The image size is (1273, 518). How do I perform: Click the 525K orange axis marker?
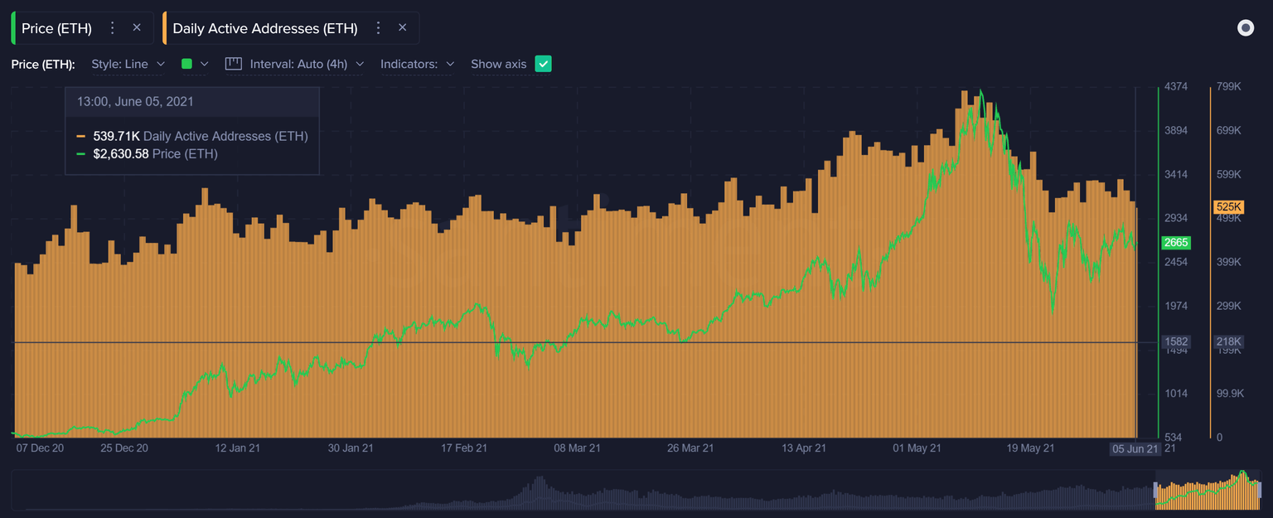[1228, 206]
